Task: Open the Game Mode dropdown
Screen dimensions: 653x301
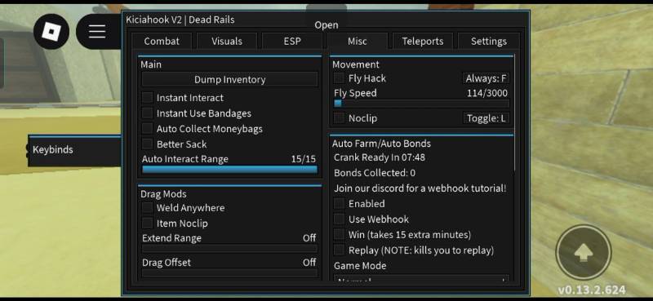Action: pyautogui.click(x=421, y=278)
